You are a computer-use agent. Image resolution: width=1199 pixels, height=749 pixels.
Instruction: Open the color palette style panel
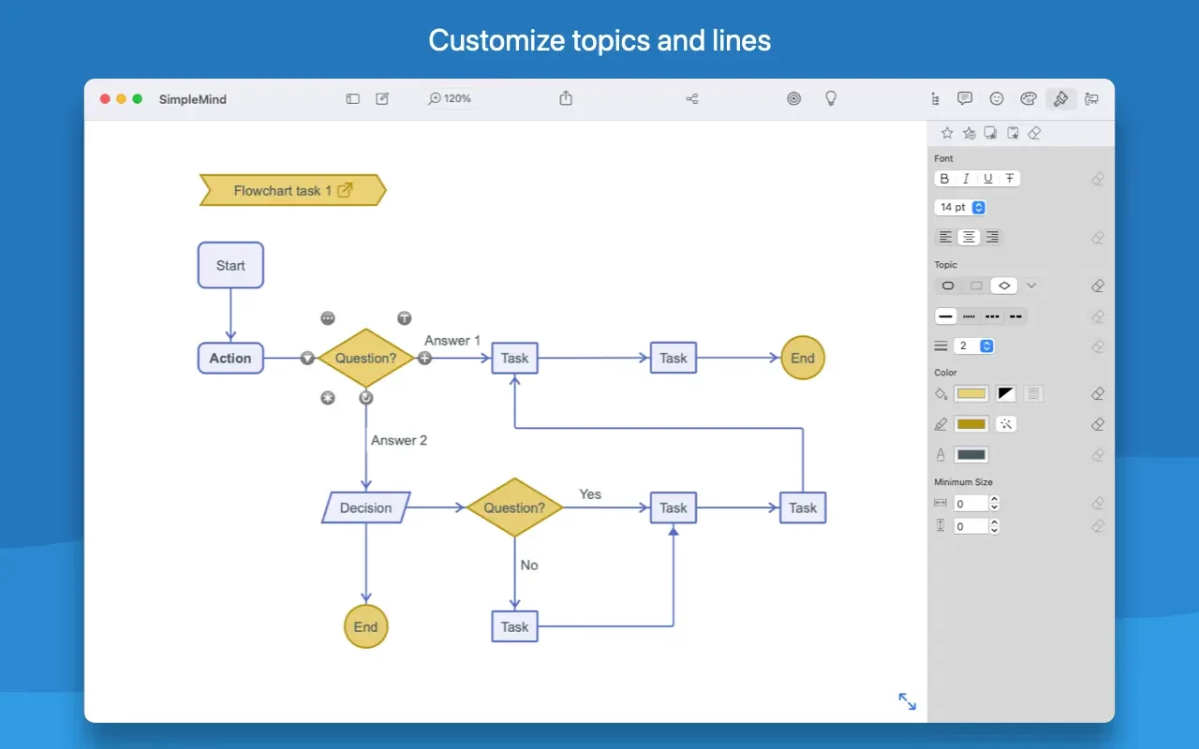point(1029,98)
